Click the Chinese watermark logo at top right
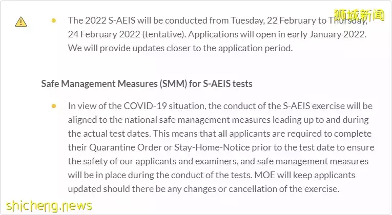 359,15
